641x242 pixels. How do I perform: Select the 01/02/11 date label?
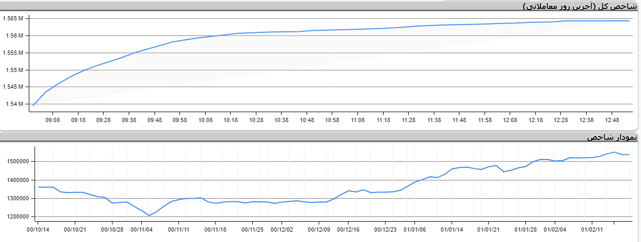592,228
